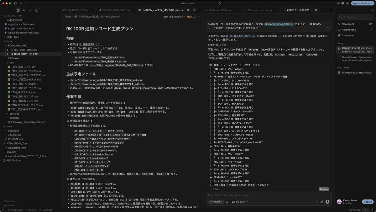Open the GPT-5.5 Medium dropdown in chat input
Viewport: 376px width, 212px height.
tap(237, 202)
